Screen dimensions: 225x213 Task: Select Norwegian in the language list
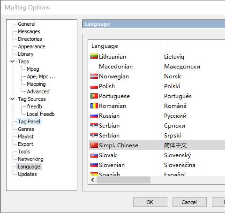coord(157,76)
